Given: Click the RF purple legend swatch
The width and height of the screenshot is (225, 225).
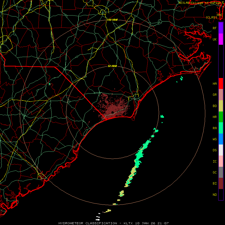Looking at the screenshot, I should (x=221, y=28).
